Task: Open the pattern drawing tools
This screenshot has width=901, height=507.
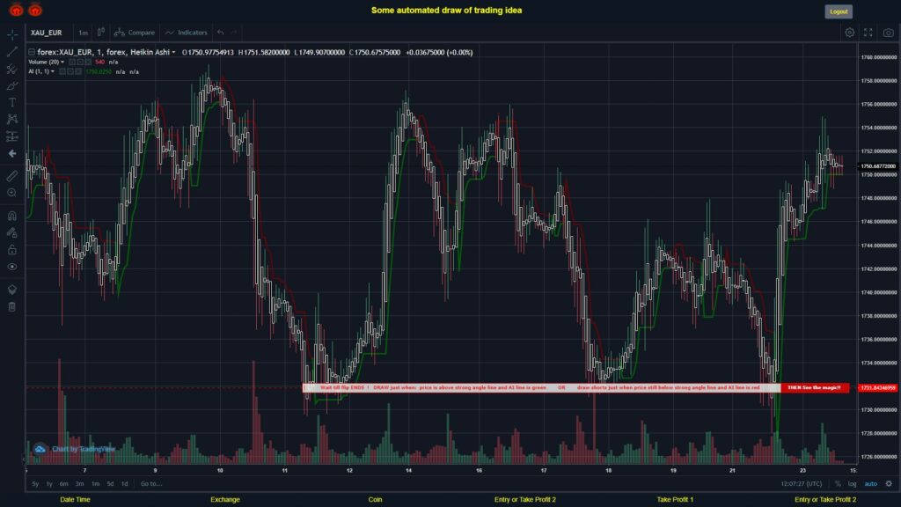Action: pos(12,119)
